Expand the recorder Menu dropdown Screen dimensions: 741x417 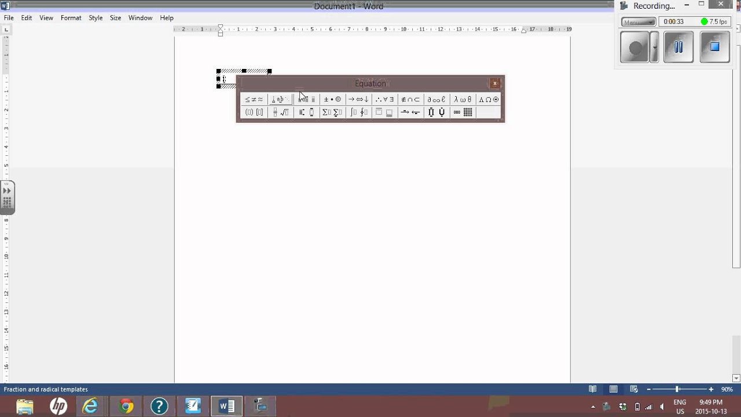coord(639,22)
